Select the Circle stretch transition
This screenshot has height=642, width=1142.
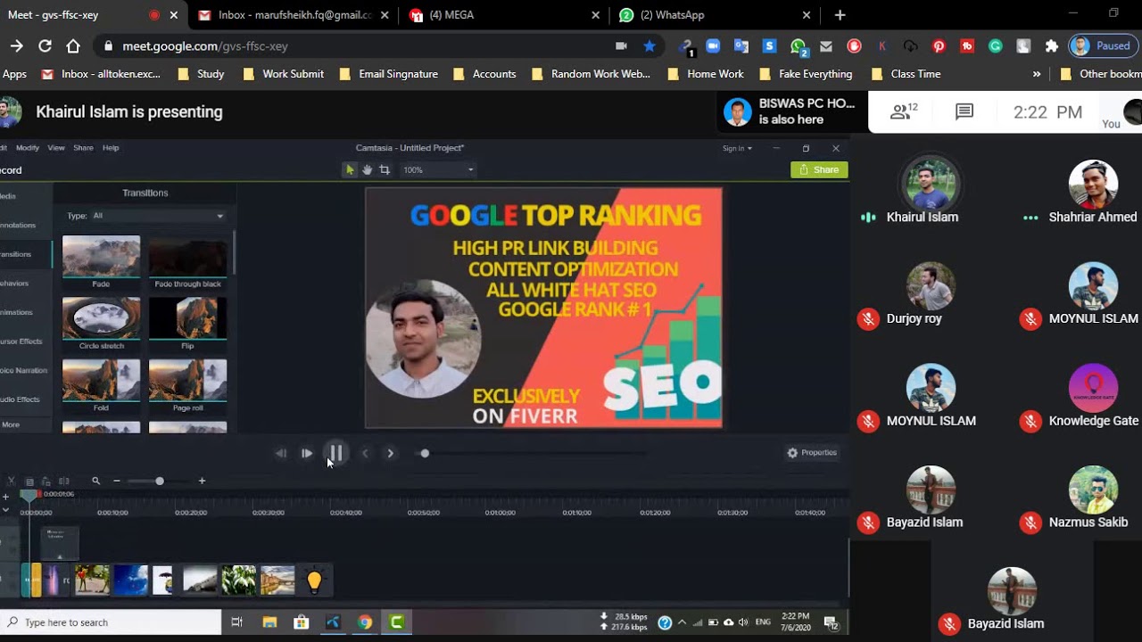(101, 318)
